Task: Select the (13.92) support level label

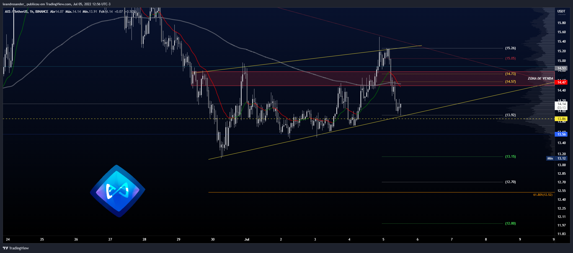Action: 510,115
